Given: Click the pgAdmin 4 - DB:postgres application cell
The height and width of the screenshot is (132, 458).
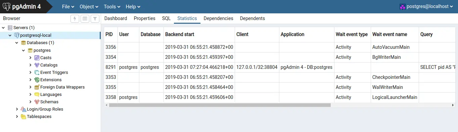Looking at the screenshot, I should [307, 67].
